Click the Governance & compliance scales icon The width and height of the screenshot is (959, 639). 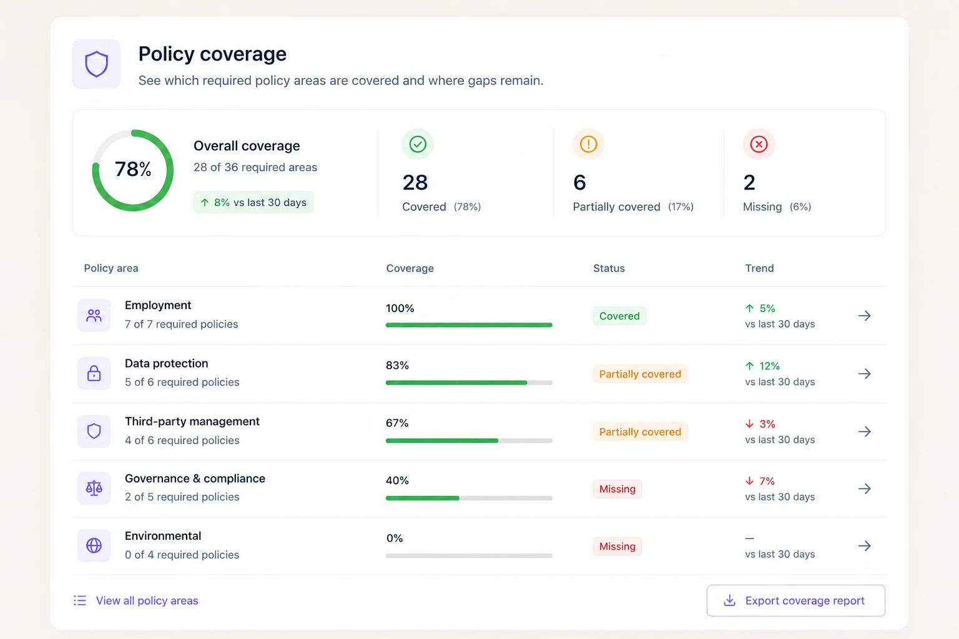coord(94,489)
